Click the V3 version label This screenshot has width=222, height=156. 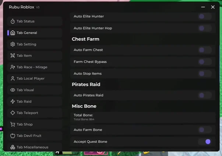coord(38,7)
